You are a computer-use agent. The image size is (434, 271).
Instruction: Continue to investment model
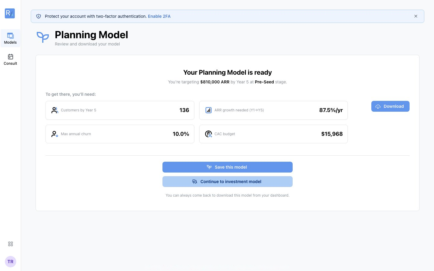click(228, 182)
